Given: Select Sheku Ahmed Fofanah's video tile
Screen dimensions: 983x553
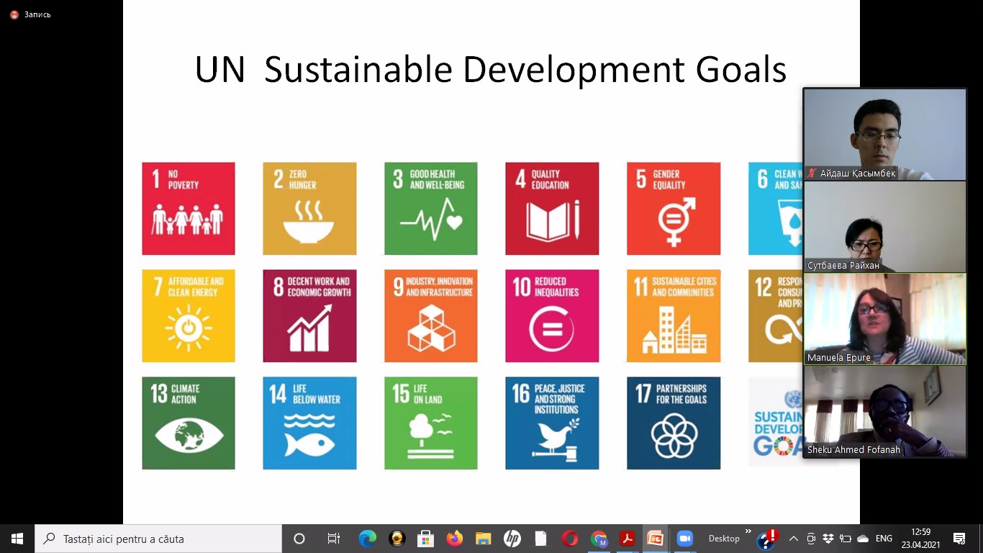Looking at the screenshot, I should tap(884, 411).
